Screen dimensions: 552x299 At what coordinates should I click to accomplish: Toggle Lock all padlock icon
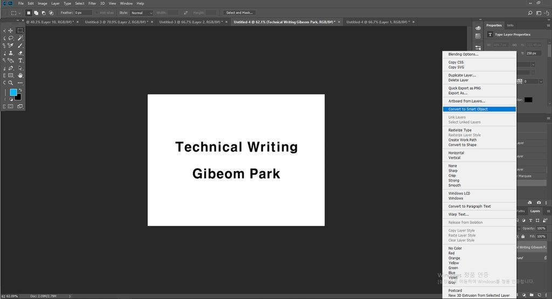[x=523, y=236]
